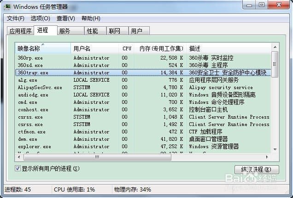Open the 查看(V) menu
The image size is (293, 198).
[66, 18]
